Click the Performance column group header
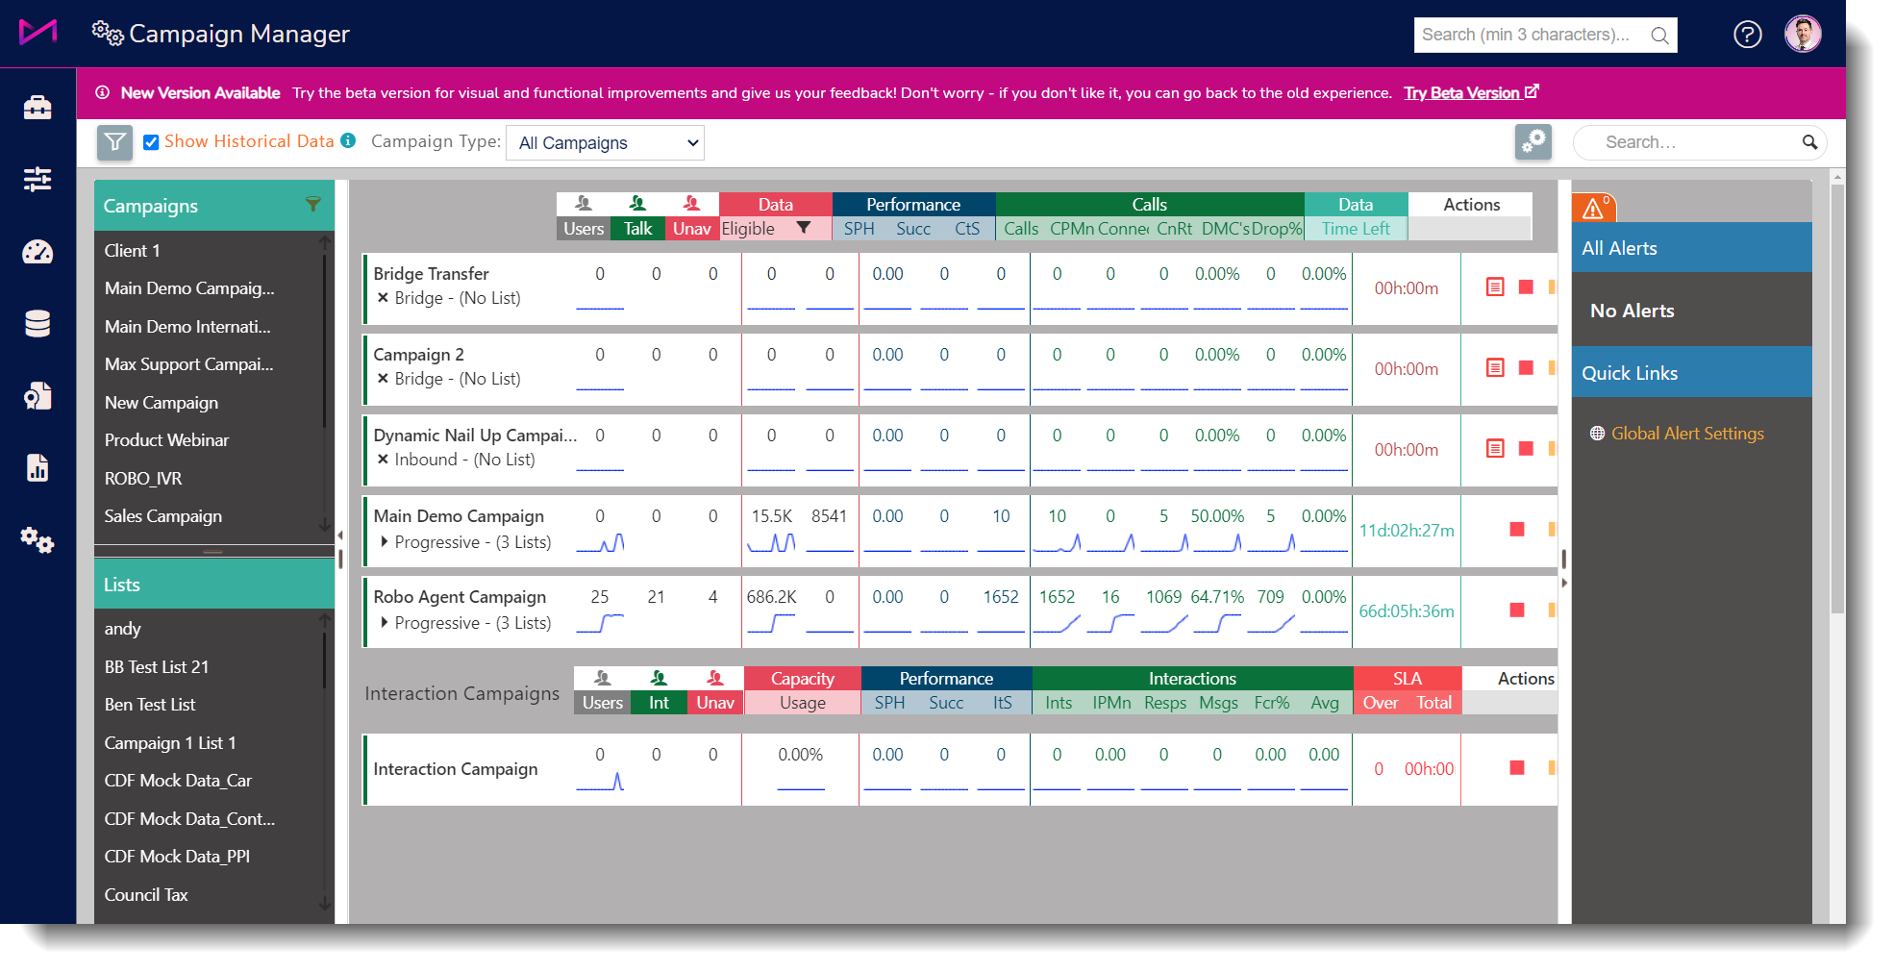The width and height of the screenshot is (1894, 972). [x=913, y=204]
